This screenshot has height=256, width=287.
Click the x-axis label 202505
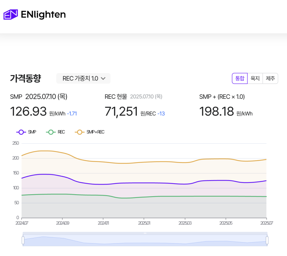click(x=226, y=223)
